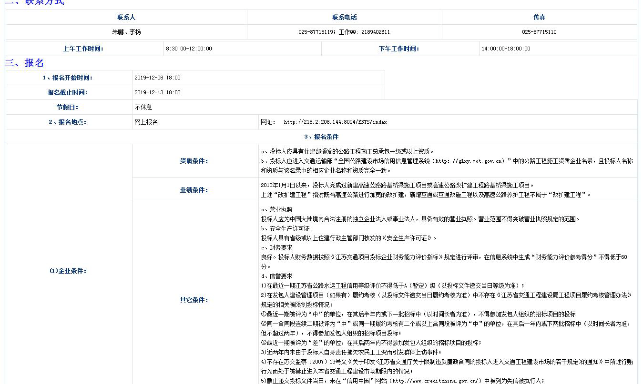Click the 联系电话 column header
Viewport: 643px width, 384px height.
[344, 17]
